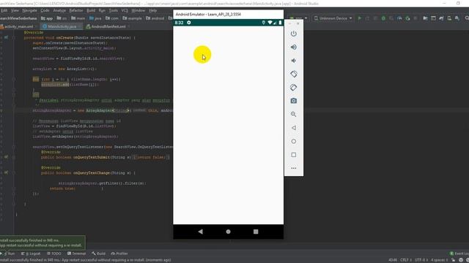Open the Edit menu
469x263 pixels.
click(4, 10)
